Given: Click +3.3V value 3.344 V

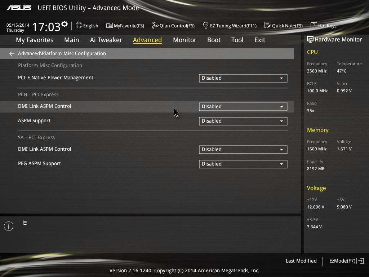Looking at the screenshot, I should pos(314,227).
